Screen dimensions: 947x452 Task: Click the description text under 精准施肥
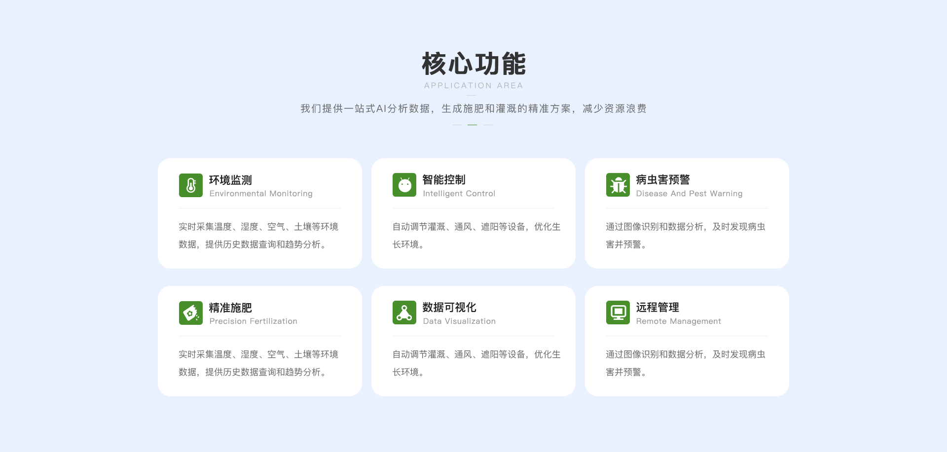258,363
